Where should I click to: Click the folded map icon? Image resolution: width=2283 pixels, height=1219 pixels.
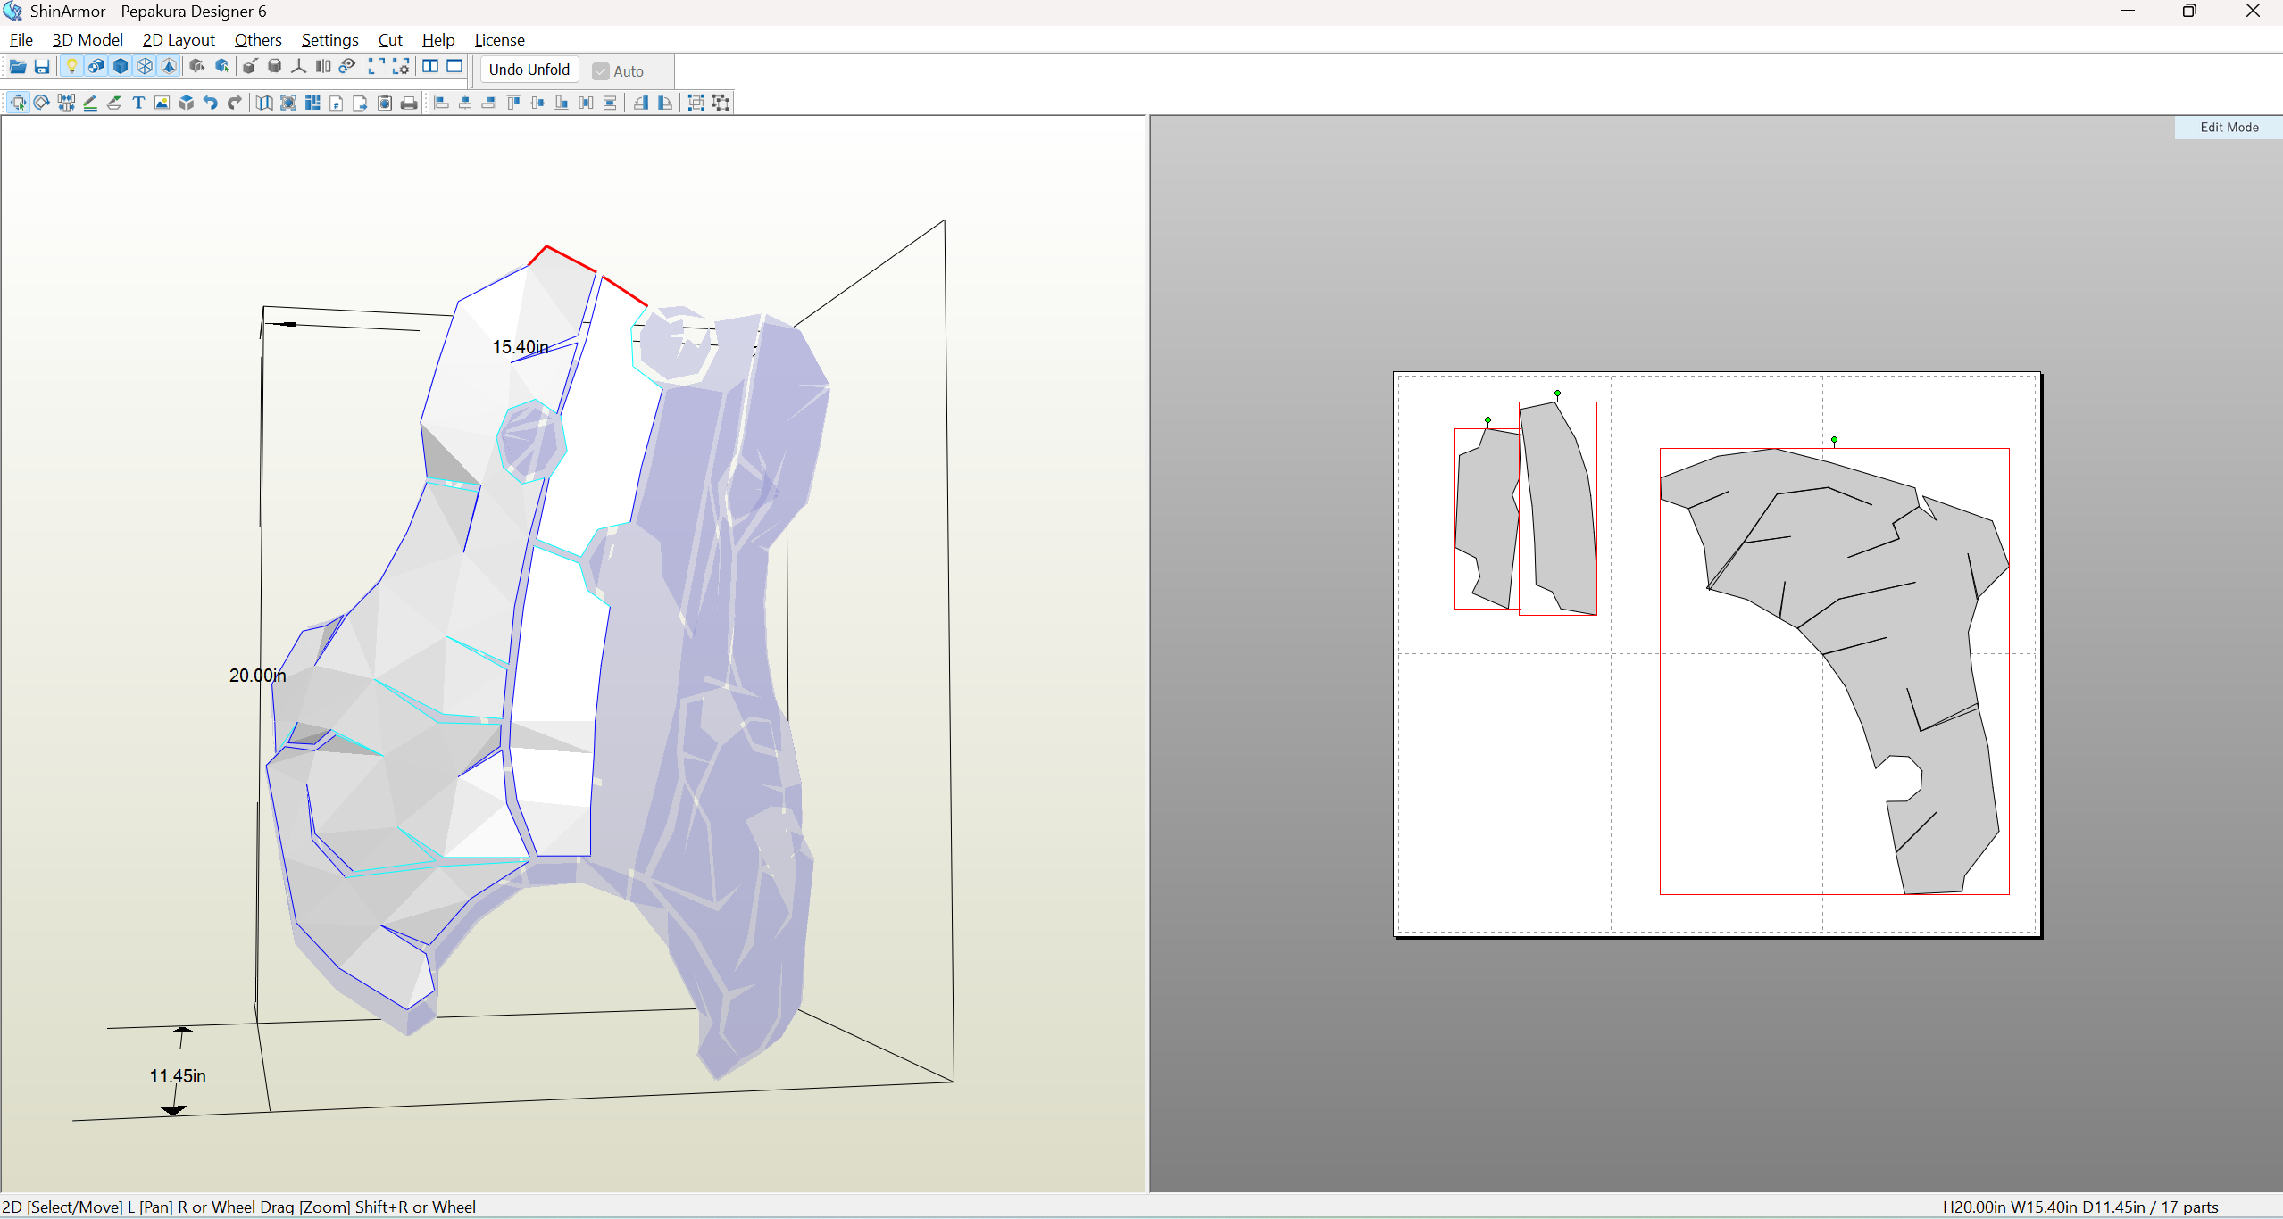pyautogui.click(x=264, y=104)
